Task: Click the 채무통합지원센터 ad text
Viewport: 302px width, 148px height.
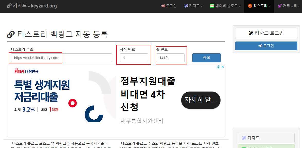Action: click(x=142, y=121)
